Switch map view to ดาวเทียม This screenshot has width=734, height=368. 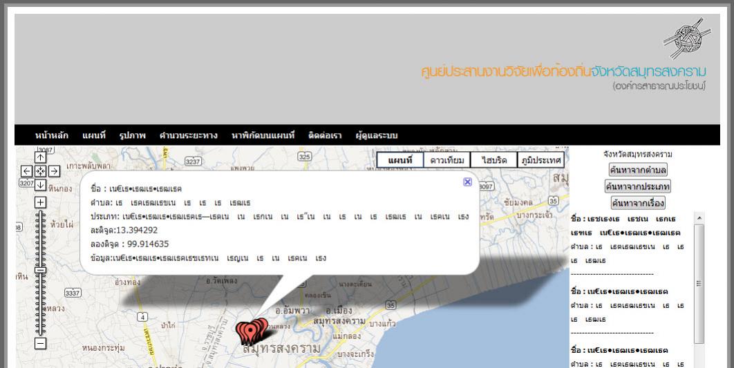pyautogui.click(x=447, y=160)
